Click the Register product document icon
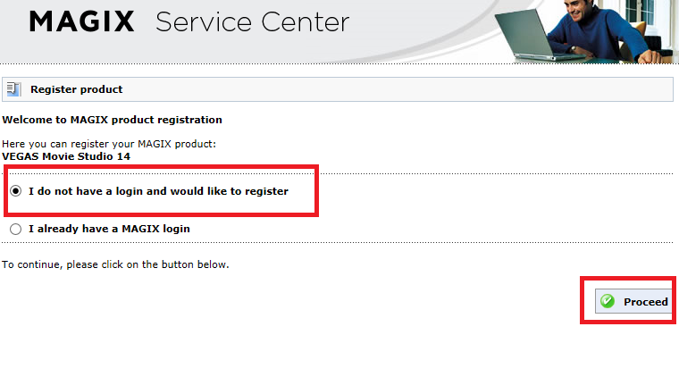This screenshot has height=377, width=679. (x=13, y=89)
